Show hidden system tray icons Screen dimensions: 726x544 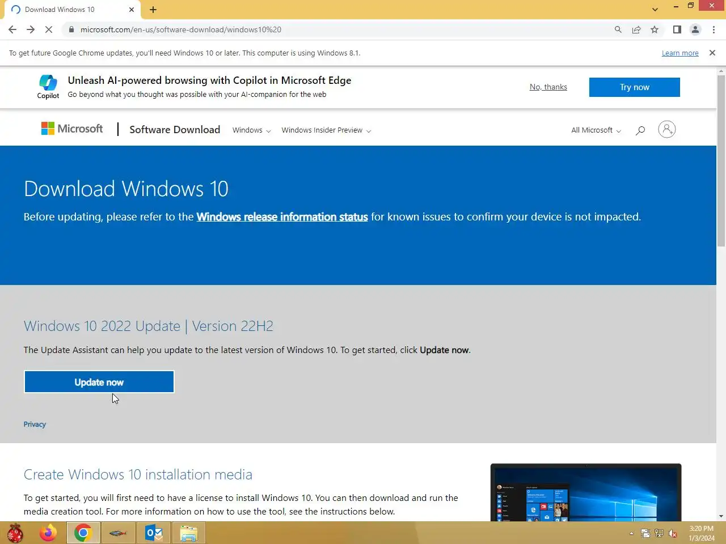pos(631,533)
